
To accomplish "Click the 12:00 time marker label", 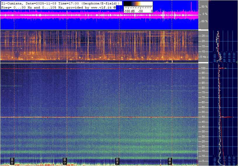I will pyautogui.click(x=65, y=161).
